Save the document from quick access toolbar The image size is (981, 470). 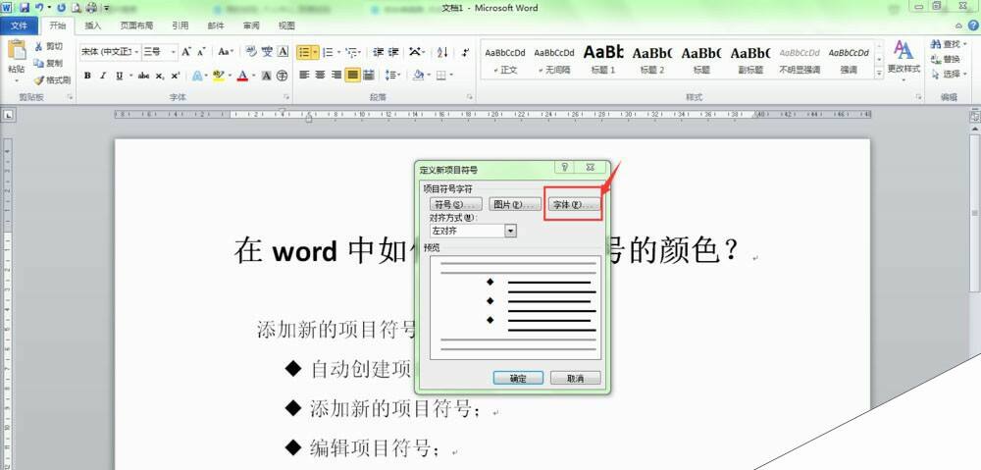[24, 8]
